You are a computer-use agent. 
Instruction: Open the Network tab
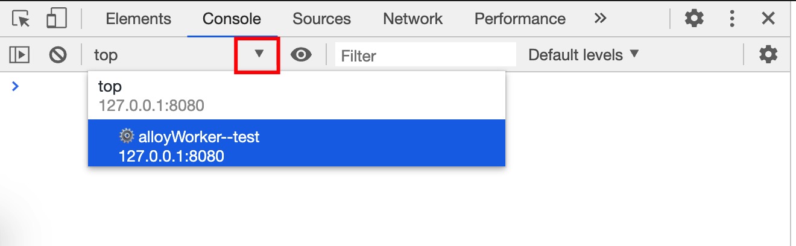coord(412,19)
